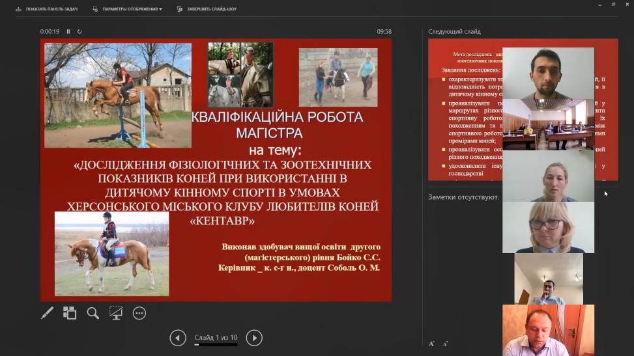Viewport: 634px width, 356px height.
Task: Click the horse jumping photo on slide
Action: point(118,96)
